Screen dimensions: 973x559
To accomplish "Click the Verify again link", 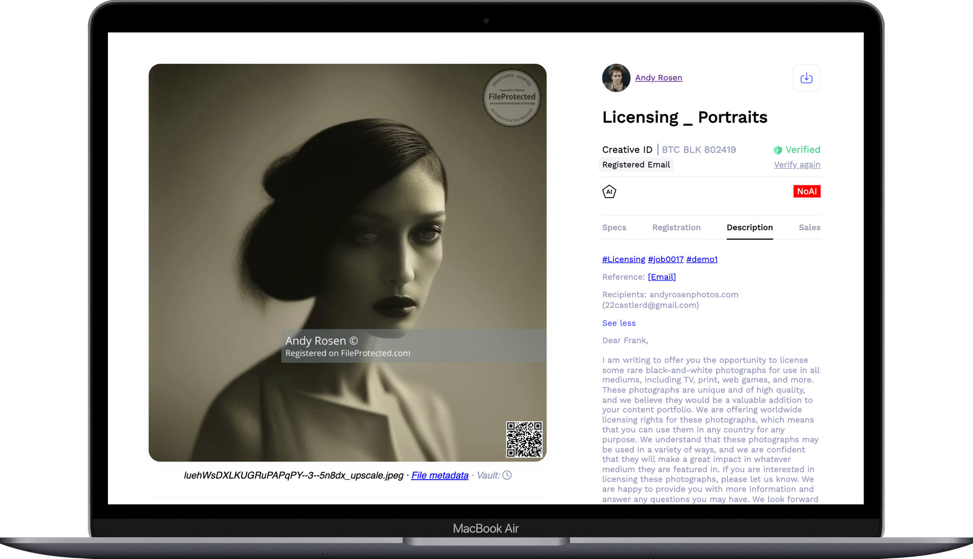I will pyautogui.click(x=797, y=165).
